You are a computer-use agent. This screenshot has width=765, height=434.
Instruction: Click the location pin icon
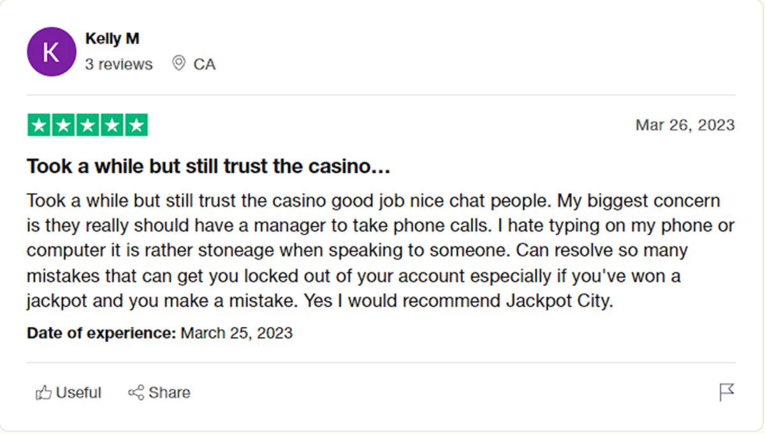pos(179,64)
